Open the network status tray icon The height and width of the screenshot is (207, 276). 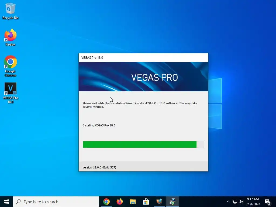pos(235,202)
